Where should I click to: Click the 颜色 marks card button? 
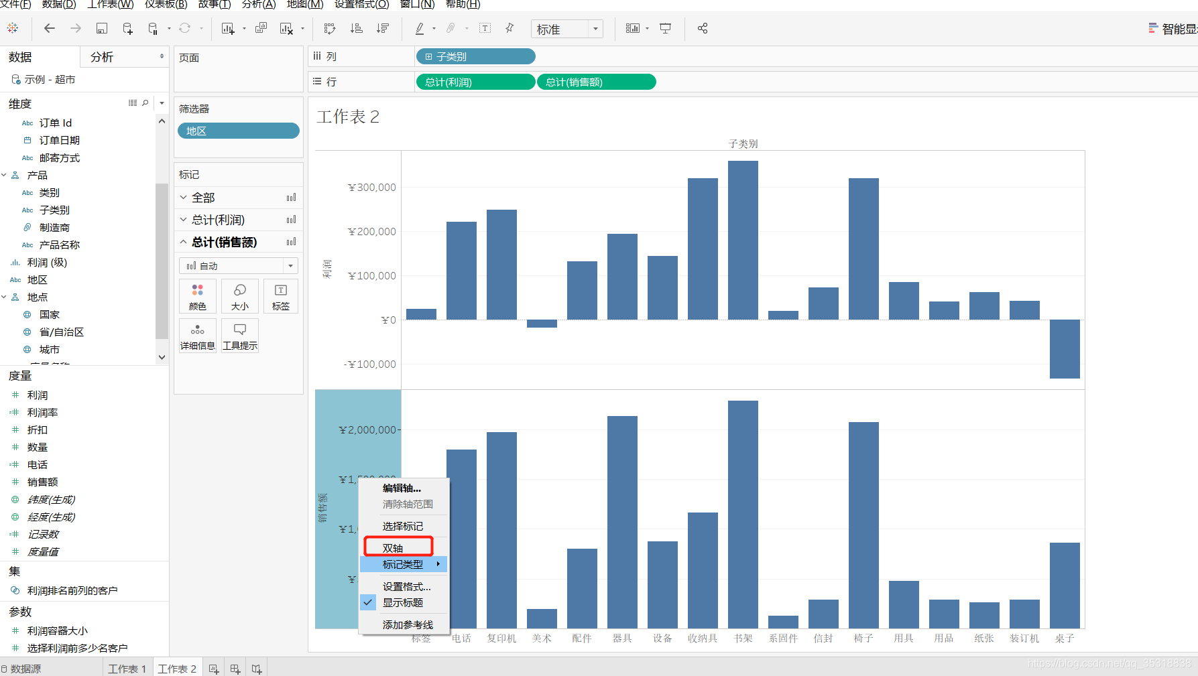tap(198, 296)
